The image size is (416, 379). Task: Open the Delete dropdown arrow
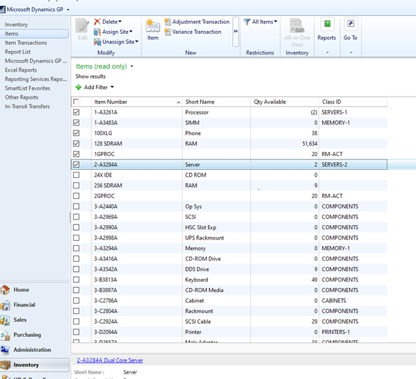coord(120,21)
